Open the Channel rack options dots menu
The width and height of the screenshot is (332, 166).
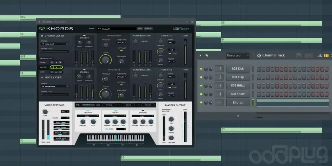click(253, 56)
